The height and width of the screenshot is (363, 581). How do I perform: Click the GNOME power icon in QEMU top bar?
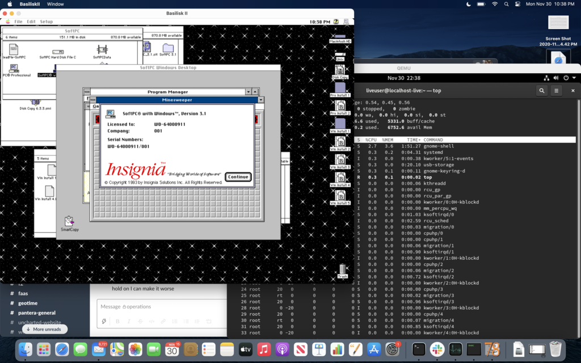[566, 78]
